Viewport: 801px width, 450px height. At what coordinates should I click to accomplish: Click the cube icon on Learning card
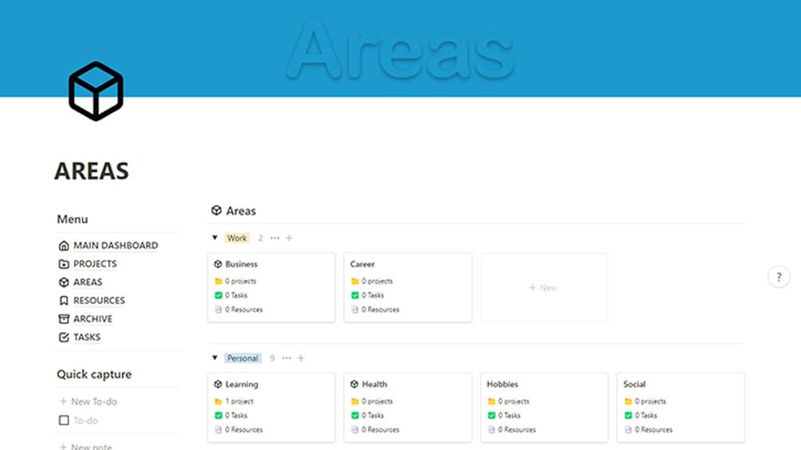[218, 384]
